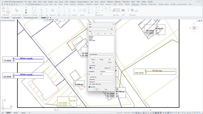The image size is (203, 114).
Task: Confirm the Area dialog with OK
Action: coord(97,89)
